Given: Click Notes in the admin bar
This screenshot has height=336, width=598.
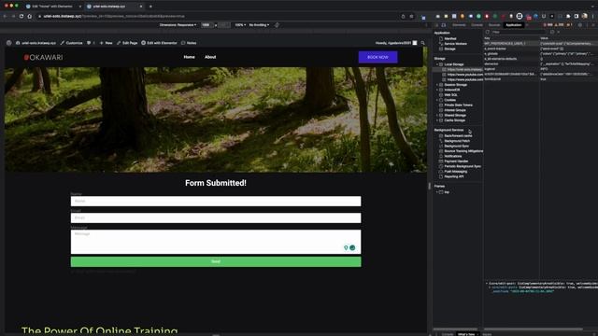Looking at the screenshot, I should 189,43.
